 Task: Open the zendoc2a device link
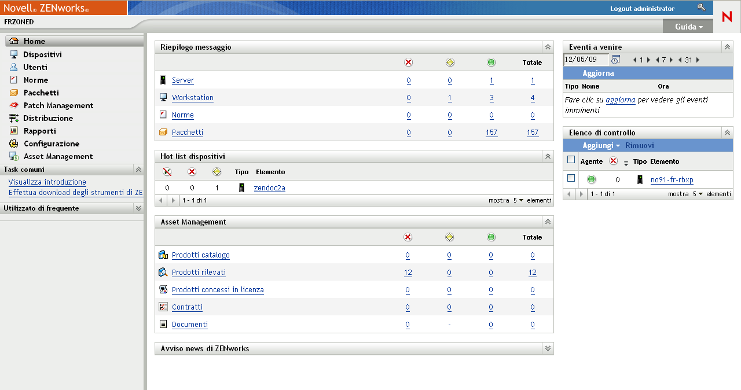coord(269,187)
